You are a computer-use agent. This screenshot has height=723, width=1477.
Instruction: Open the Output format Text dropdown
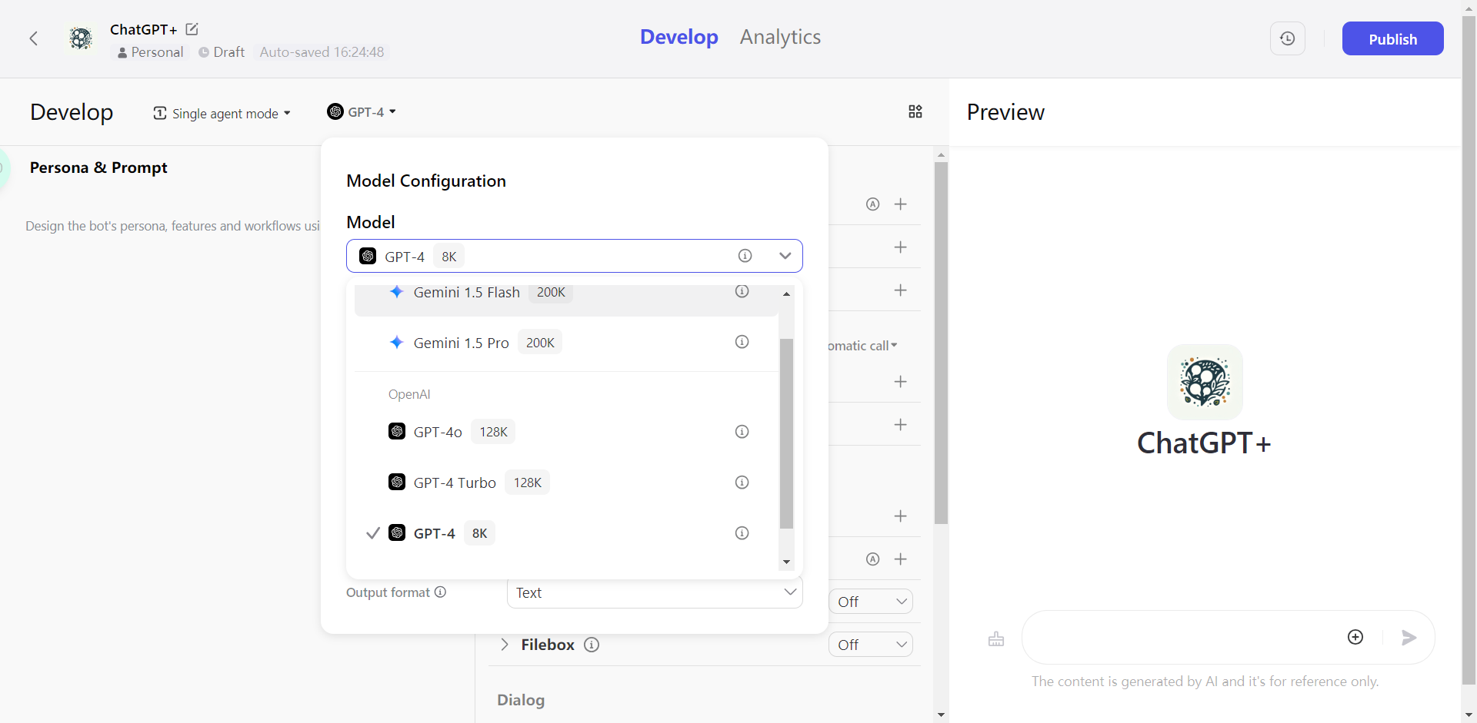[x=655, y=592]
